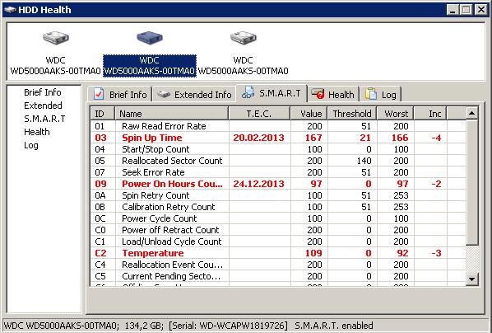Click the HDD Health title bar icon

tap(10, 10)
